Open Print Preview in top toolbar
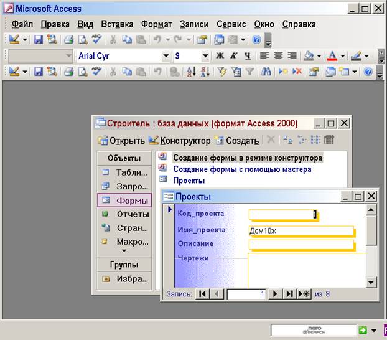The height and width of the screenshot is (340, 387). pyautogui.click(x=83, y=39)
